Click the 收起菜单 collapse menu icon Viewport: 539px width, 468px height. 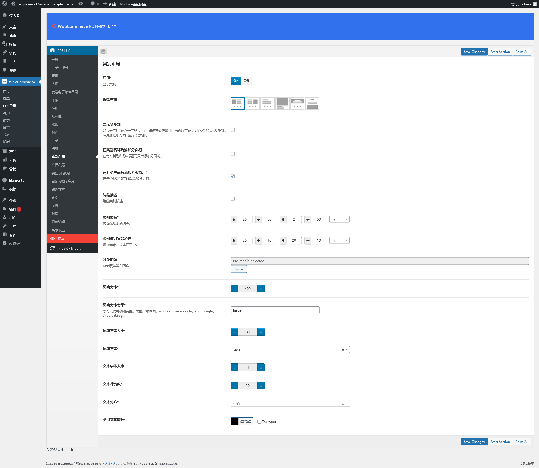[x=5, y=243]
